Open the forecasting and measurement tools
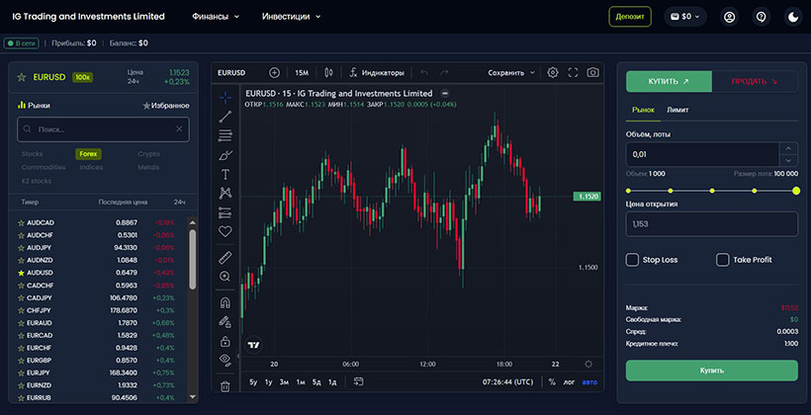Image resolution: width=811 pixels, height=415 pixels. [x=225, y=212]
